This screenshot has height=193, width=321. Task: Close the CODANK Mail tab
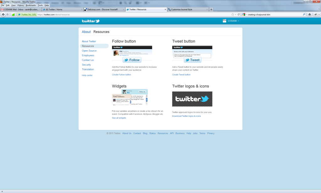pos(40,9)
